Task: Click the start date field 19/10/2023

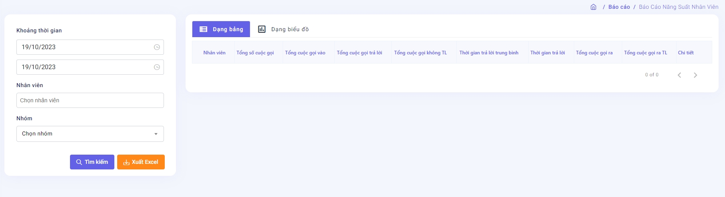Action: coord(84,47)
